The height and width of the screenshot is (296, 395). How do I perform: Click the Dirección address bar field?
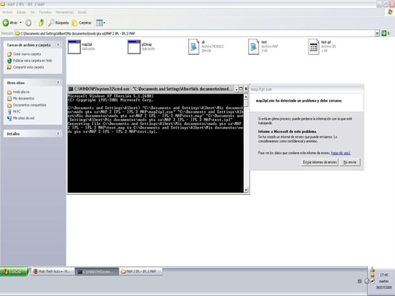[193, 34]
